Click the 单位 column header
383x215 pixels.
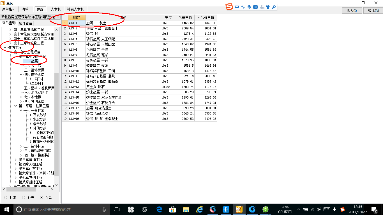click(169, 17)
